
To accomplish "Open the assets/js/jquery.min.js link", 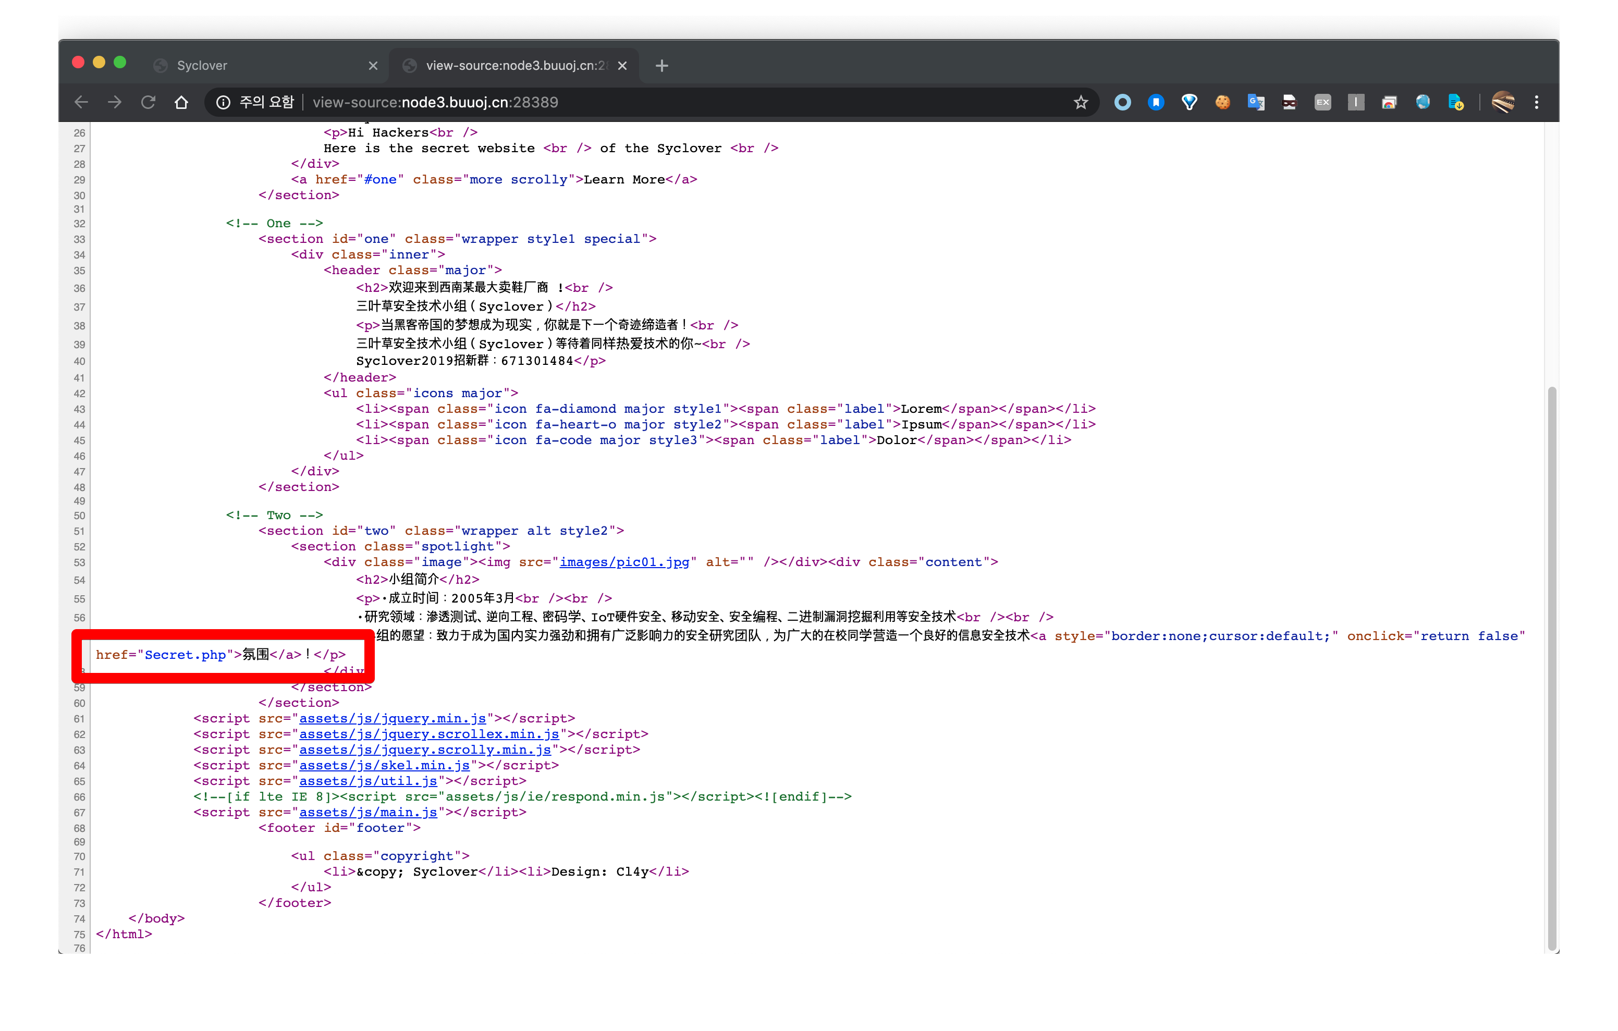I will pos(392,718).
